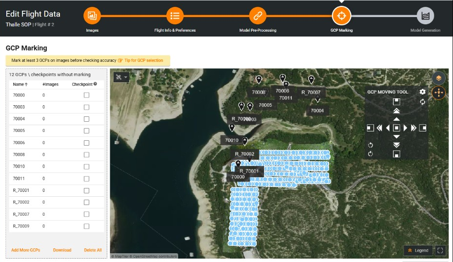Tick the Checkpoint box for R_70007
This screenshot has width=453, height=262.
click(x=86, y=215)
